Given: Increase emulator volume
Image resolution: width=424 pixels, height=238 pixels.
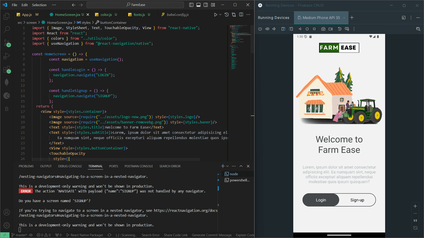Looking at the screenshot, I should (x=267, y=29).
